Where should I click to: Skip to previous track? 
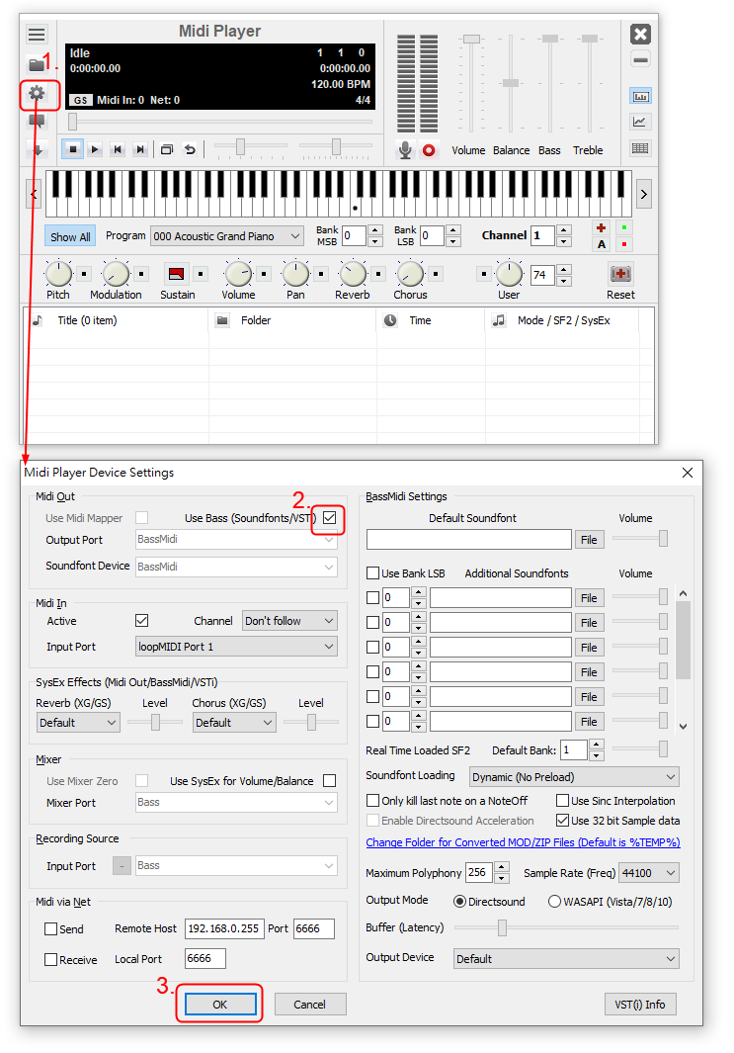tap(118, 149)
